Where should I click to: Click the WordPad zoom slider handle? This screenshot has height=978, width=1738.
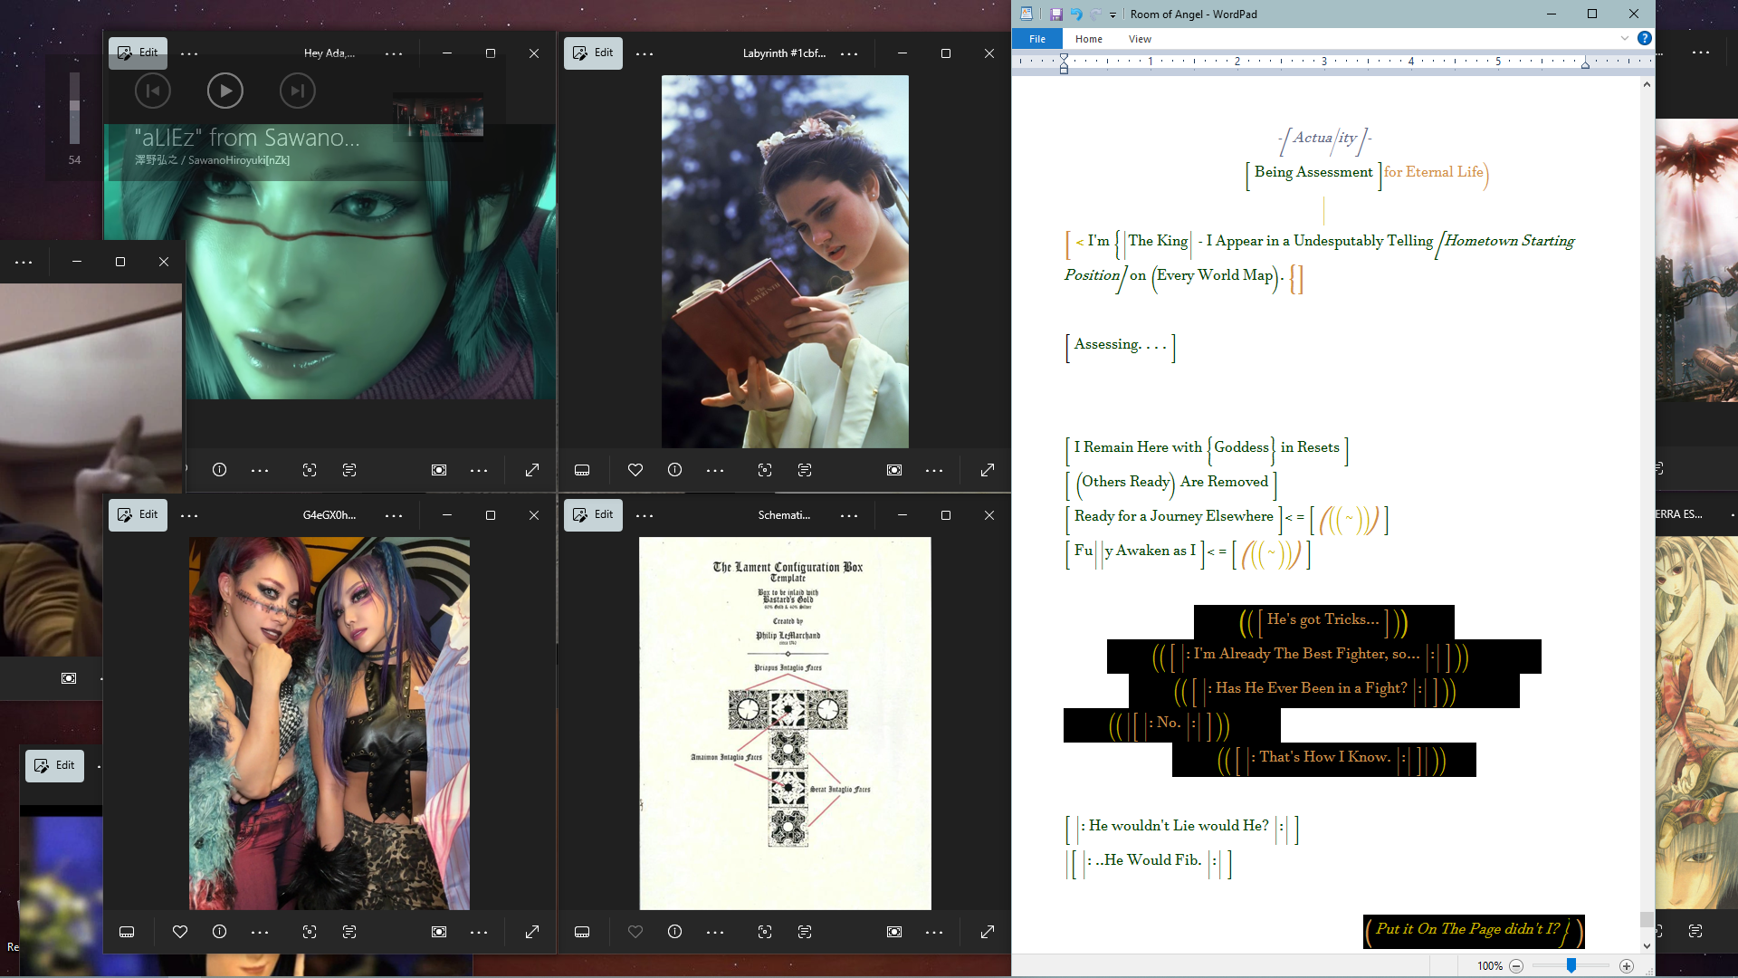point(1571,966)
